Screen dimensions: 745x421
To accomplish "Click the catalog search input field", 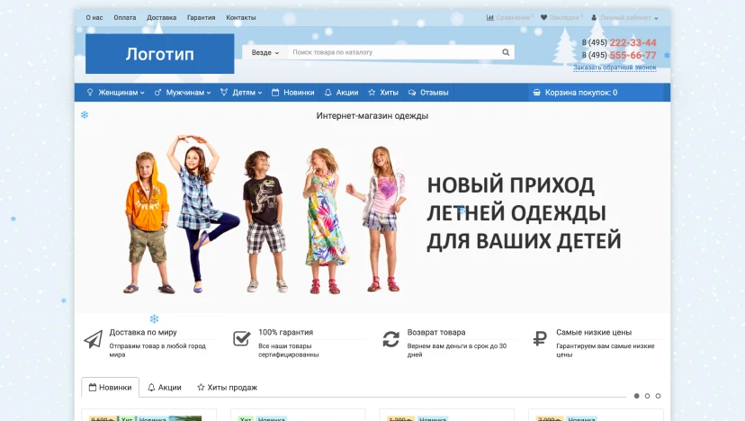I will [394, 52].
